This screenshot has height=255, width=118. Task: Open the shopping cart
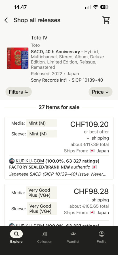(106, 20)
